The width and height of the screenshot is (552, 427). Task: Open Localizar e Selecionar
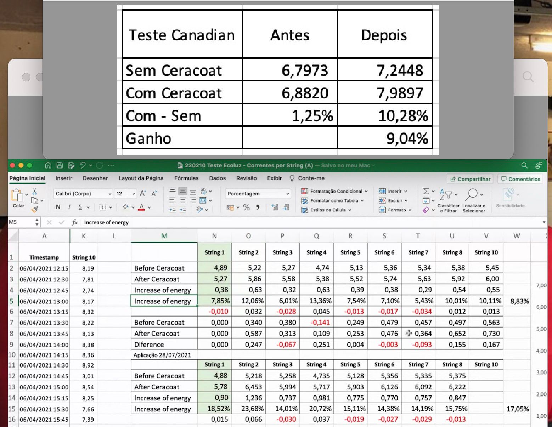click(474, 200)
